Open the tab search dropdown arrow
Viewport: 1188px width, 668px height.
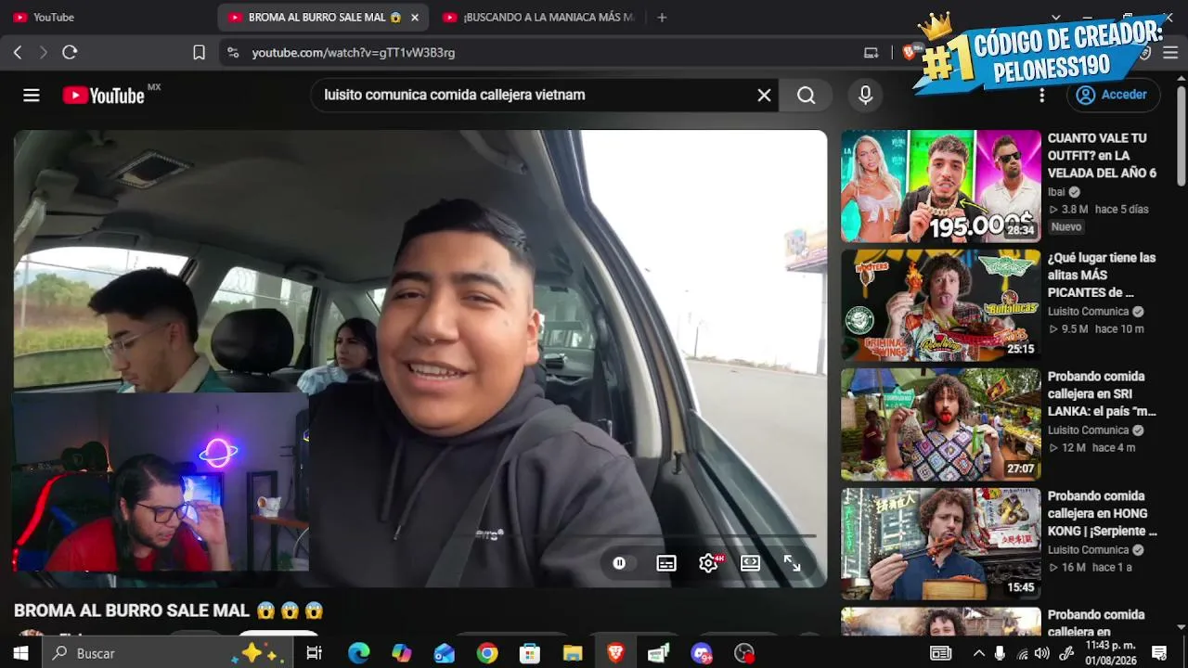click(1055, 18)
